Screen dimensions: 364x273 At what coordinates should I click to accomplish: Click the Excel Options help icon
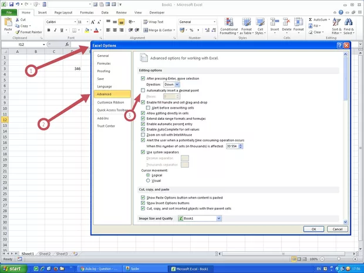pos(339,45)
